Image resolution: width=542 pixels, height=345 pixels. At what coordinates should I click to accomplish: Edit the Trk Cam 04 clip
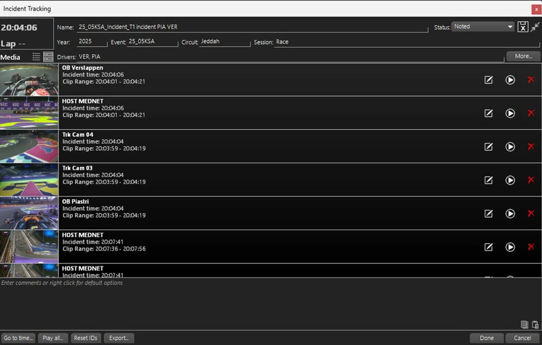(489, 147)
